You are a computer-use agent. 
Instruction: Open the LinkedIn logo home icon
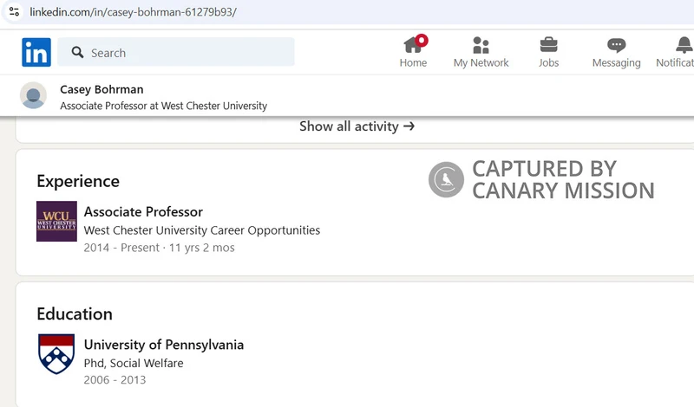[36, 52]
